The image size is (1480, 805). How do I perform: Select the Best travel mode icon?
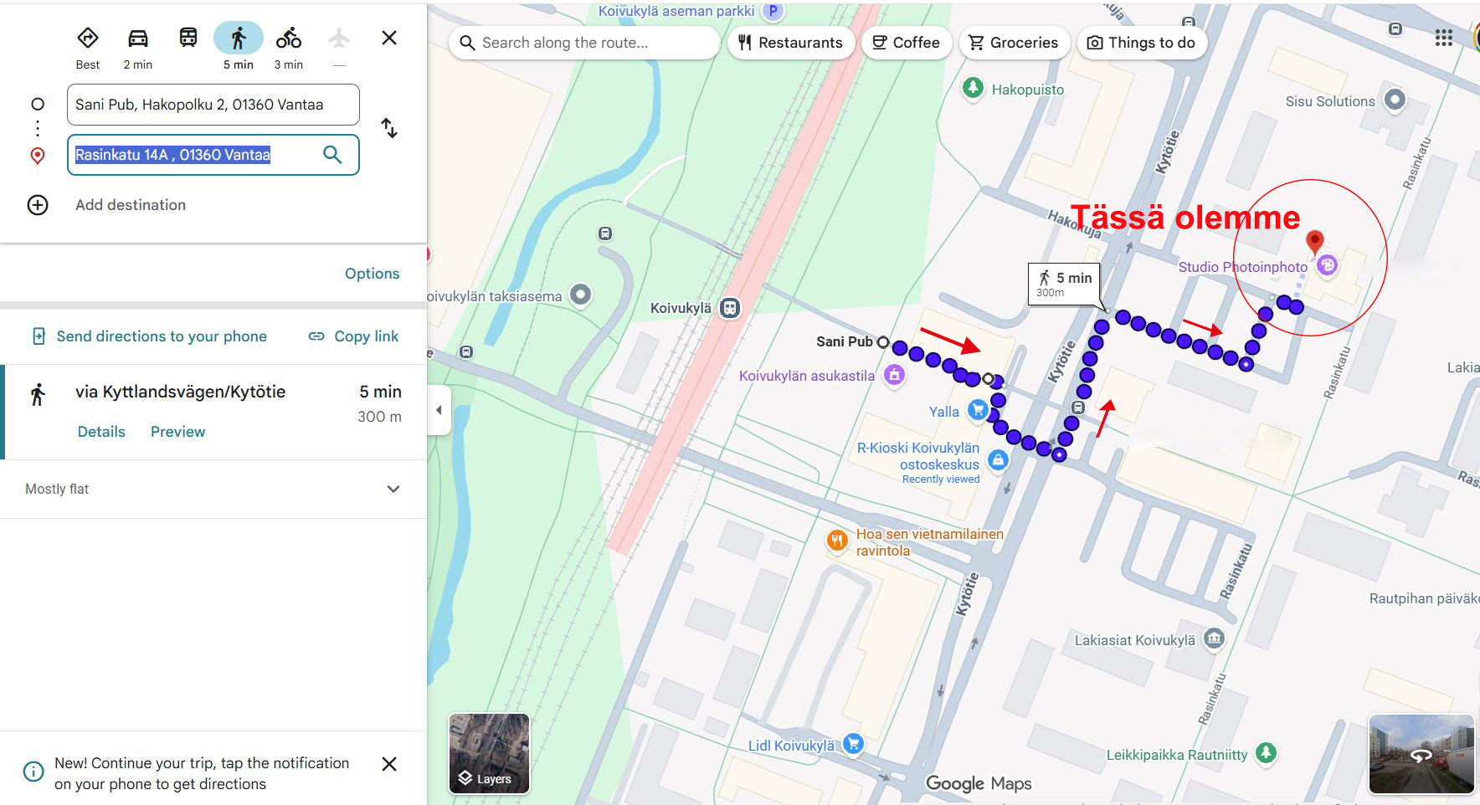[x=88, y=38]
